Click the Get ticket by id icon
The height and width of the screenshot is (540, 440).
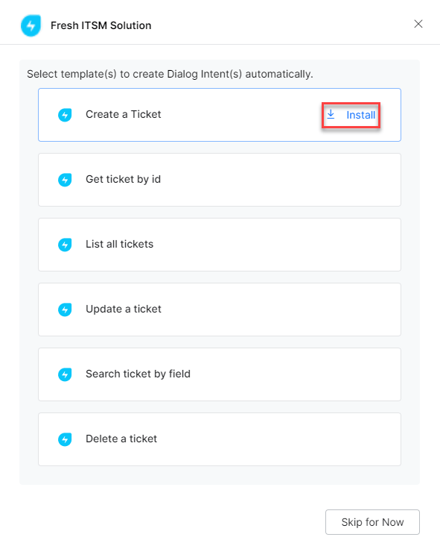[x=65, y=180]
